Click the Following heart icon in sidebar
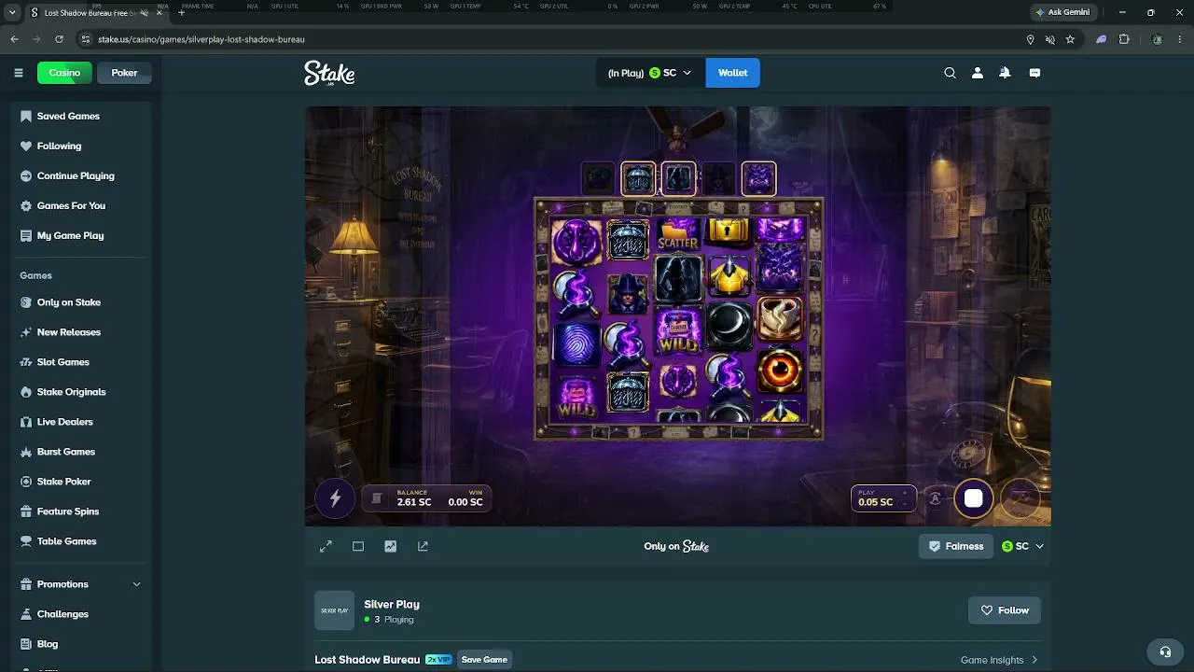This screenshot has width=1194, height=672. [26, 146]
